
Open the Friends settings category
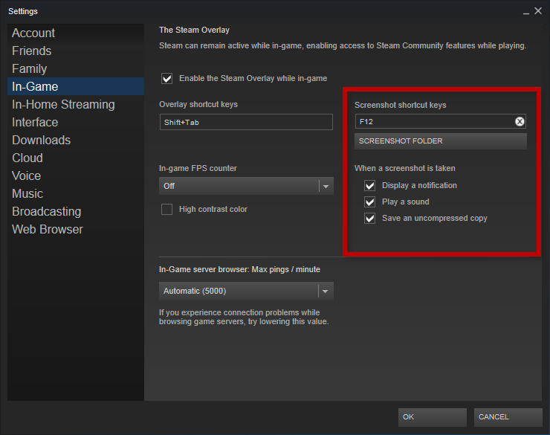[76, 51]
